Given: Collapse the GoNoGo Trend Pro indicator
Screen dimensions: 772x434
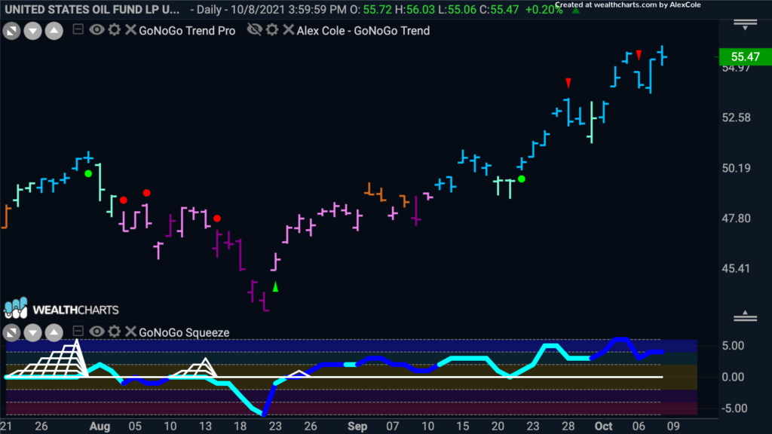Looking at the screenshot, I should (78, 29).
